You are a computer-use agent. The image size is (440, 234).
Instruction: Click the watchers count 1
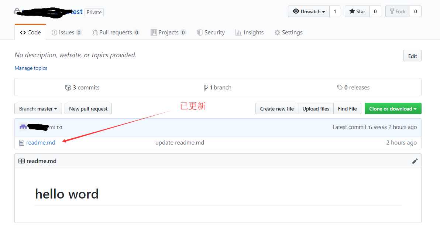[335, 11]
